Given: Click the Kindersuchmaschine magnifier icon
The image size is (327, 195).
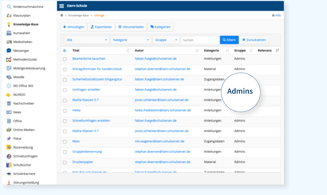Looking at the screenshot, I should click(x=9, y=7).
